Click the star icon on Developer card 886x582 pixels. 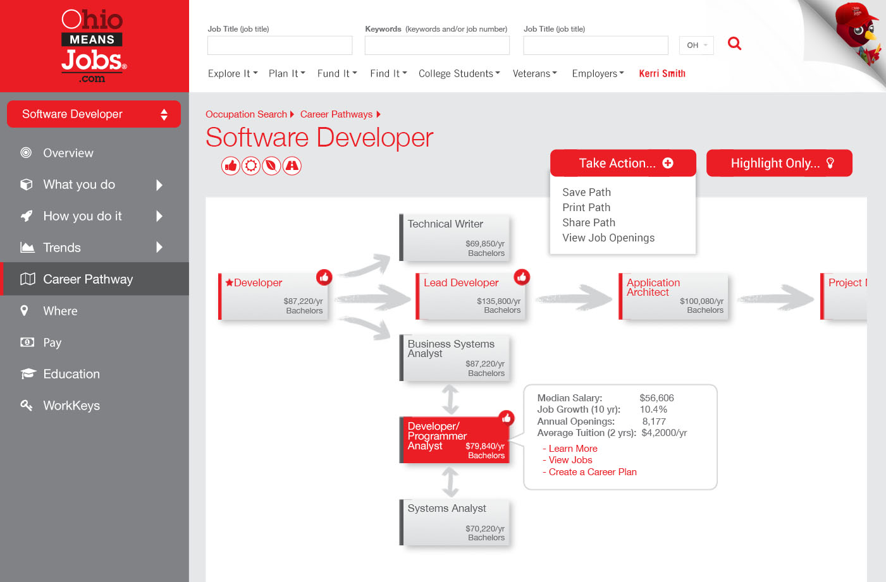pos(229,282)
